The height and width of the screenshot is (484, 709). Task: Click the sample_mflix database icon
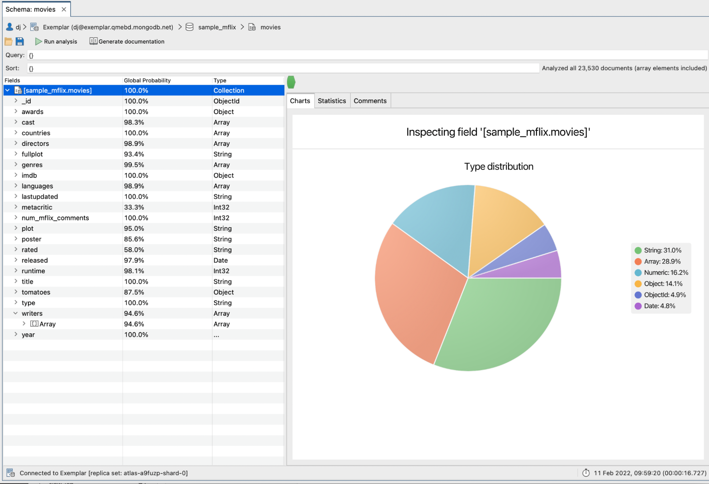[x=190, y=27]
